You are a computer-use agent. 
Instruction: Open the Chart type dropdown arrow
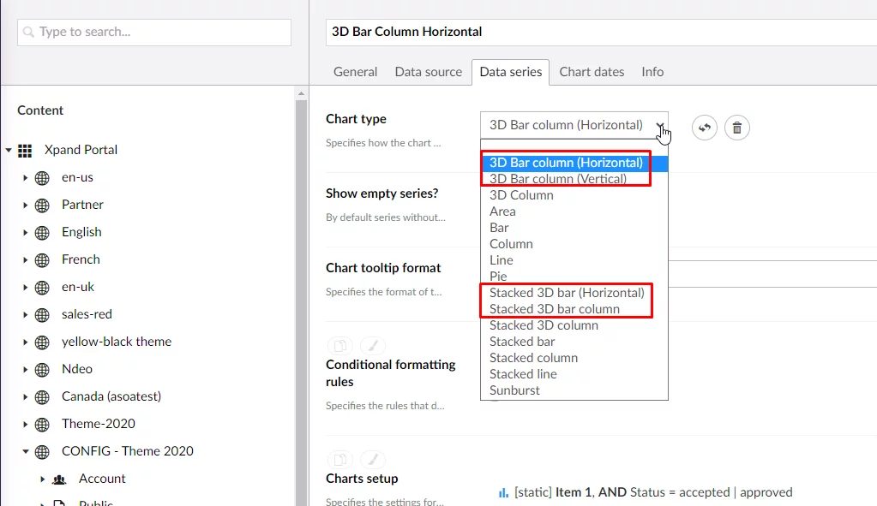[x=659, y=125]
